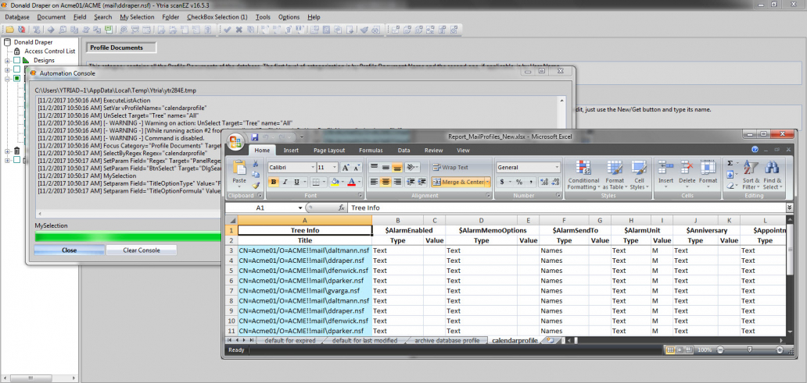Click the Find & Select button
Viewport: 807px width, 383px height.
click(x=772, y=175)
